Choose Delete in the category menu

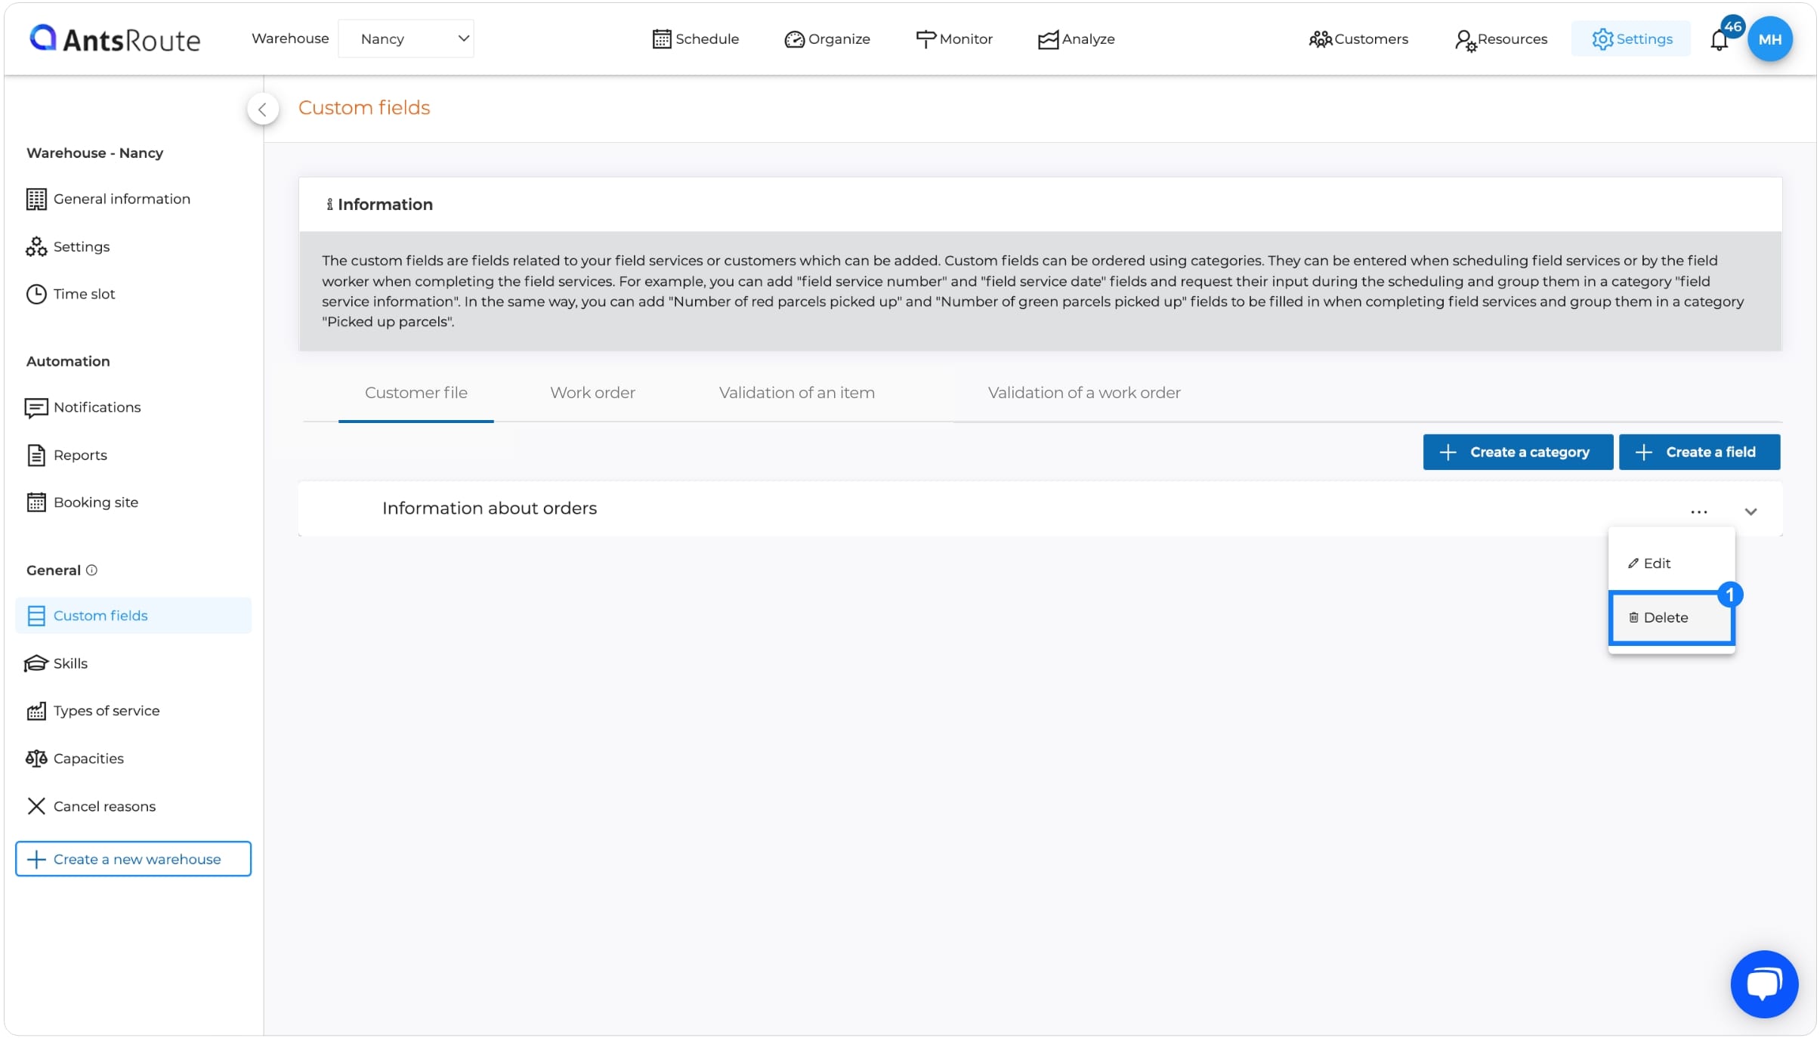(1671, 618)
